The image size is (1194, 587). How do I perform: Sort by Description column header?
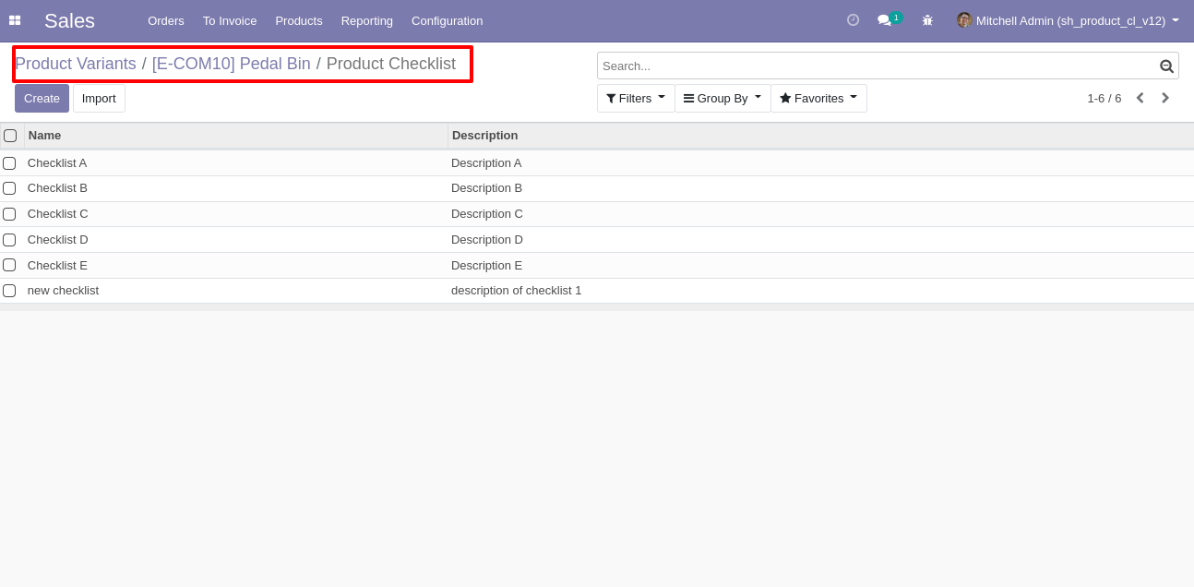click(820, 136)
